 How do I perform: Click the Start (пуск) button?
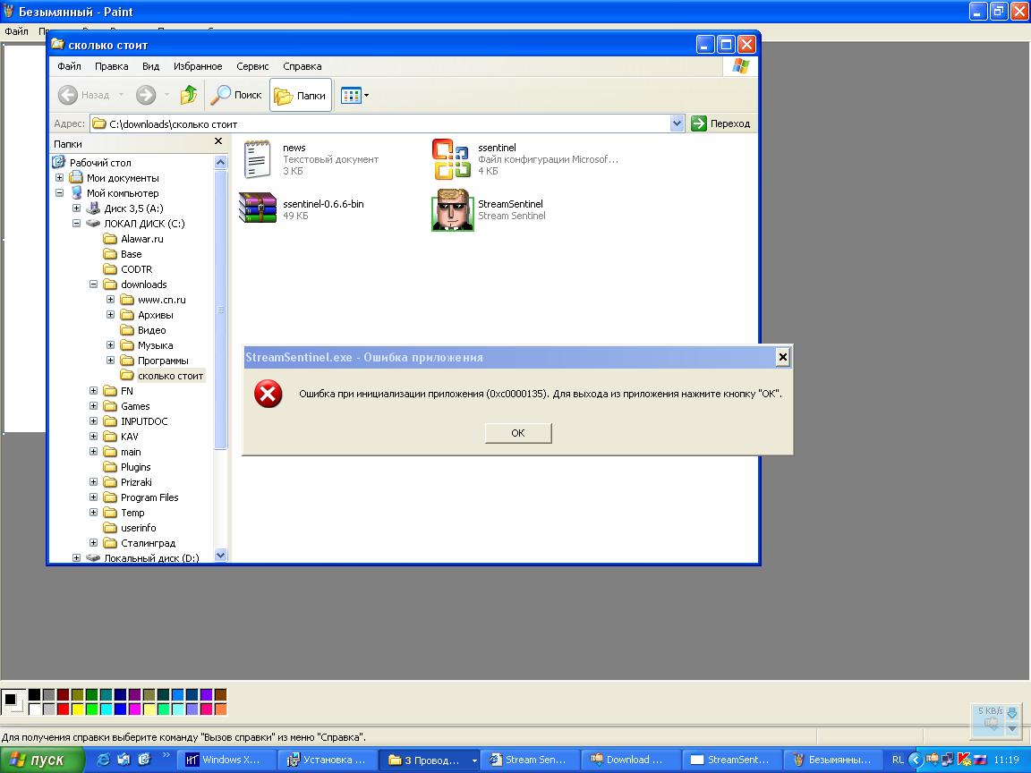[x=42, y=760]
